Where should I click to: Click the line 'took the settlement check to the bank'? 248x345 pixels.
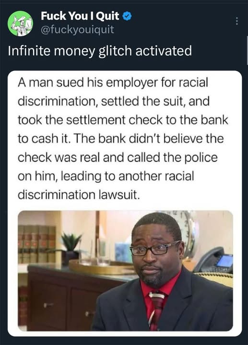pos(123,120)
